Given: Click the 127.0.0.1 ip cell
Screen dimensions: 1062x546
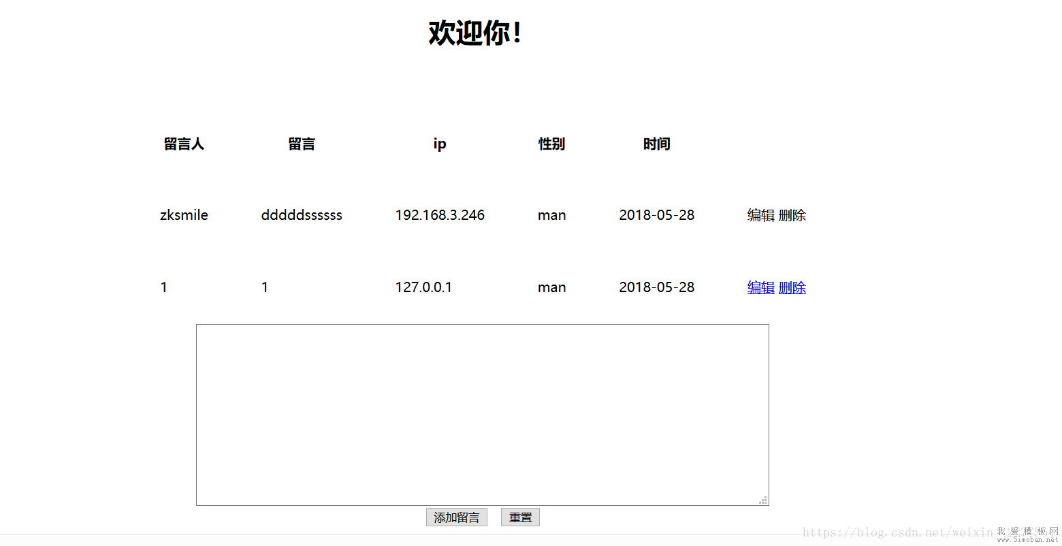Looking at the screenshot, I should (423, 287).
